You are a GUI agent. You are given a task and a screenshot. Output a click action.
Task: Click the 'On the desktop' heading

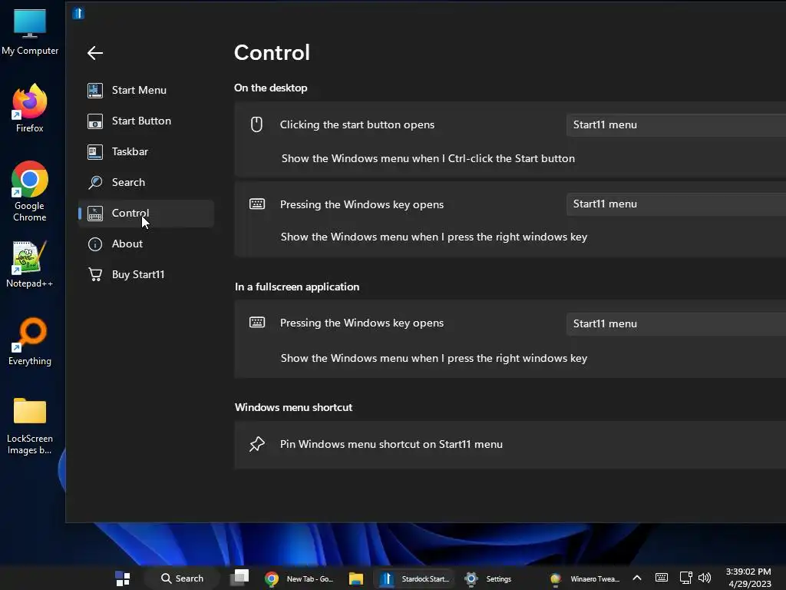(x=271, y=88)
